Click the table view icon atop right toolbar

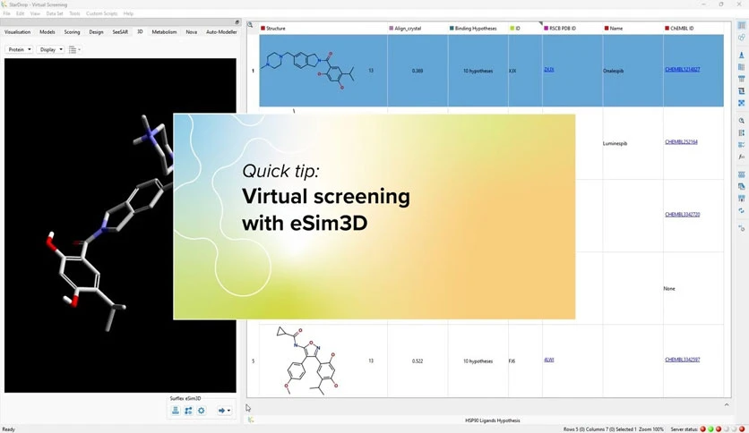[741, 25]
